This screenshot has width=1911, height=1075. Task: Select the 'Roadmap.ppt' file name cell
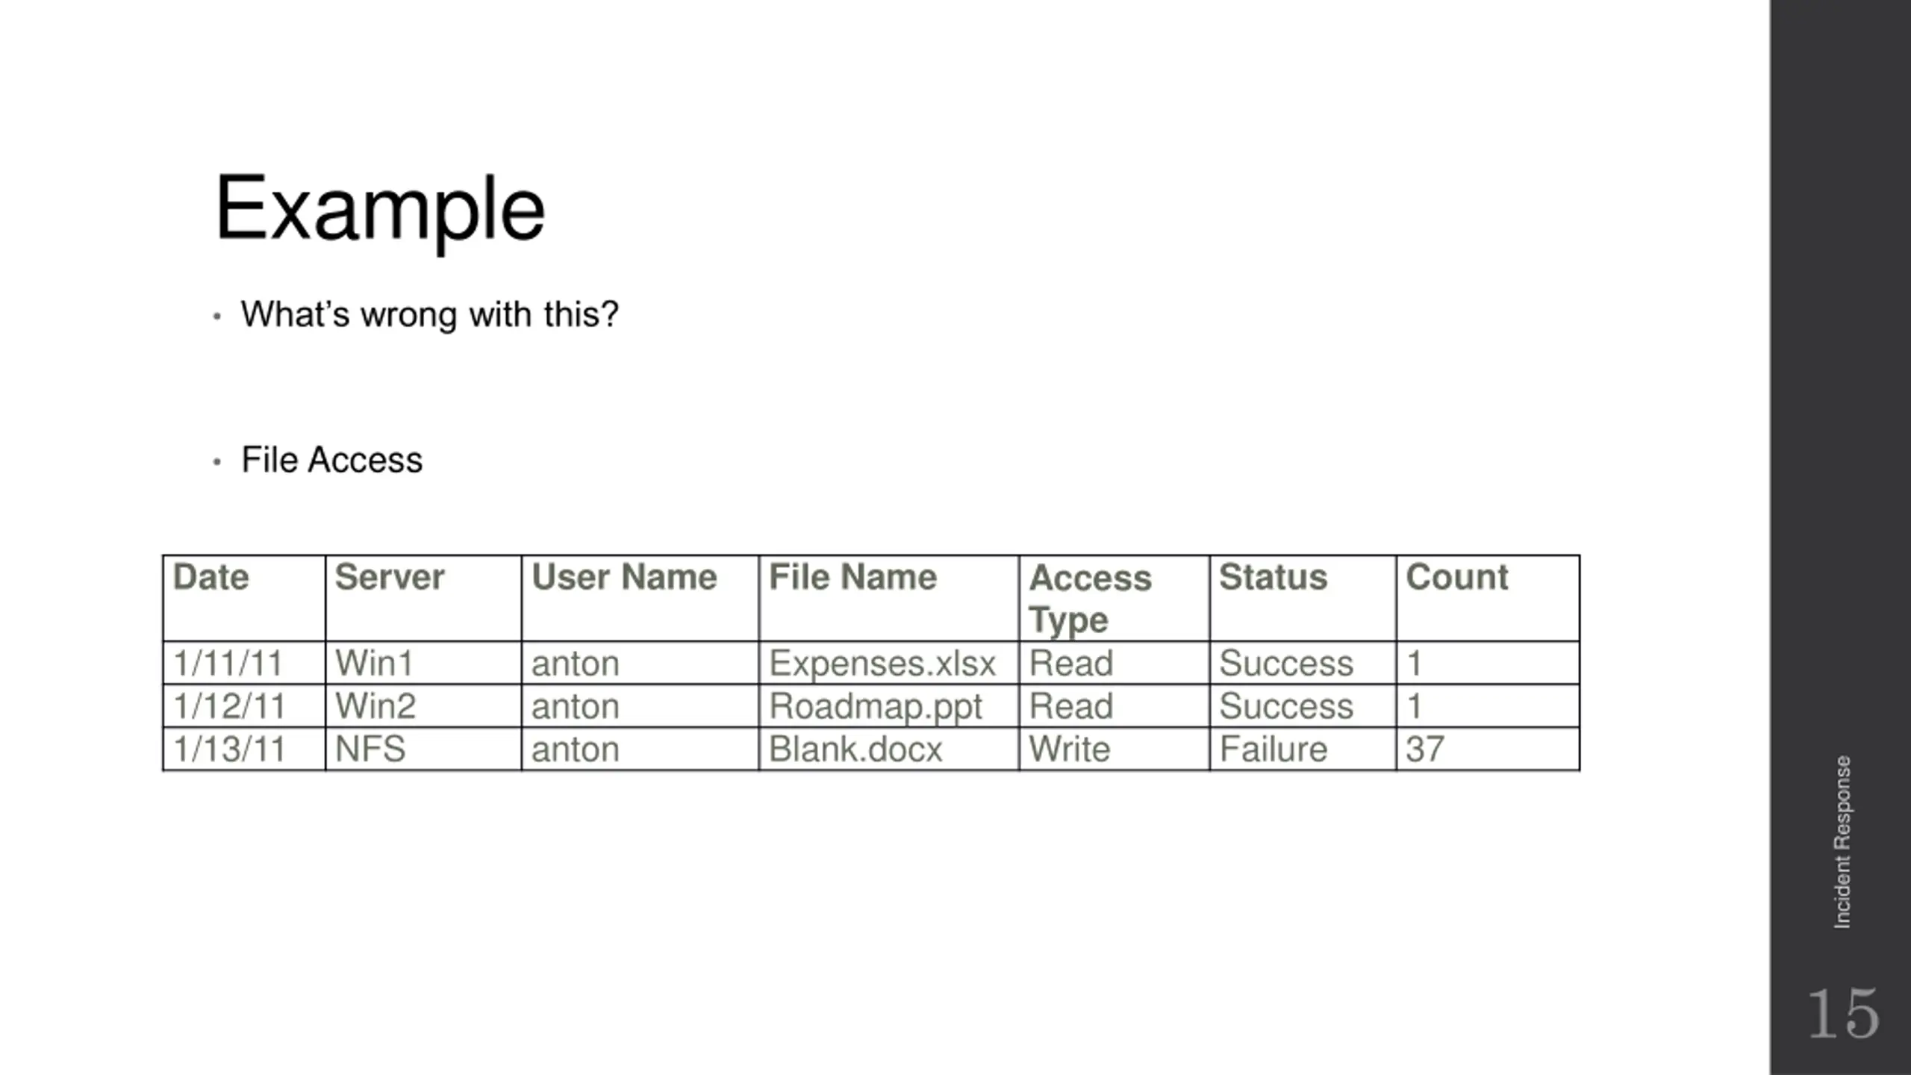[x=889, y=706]
